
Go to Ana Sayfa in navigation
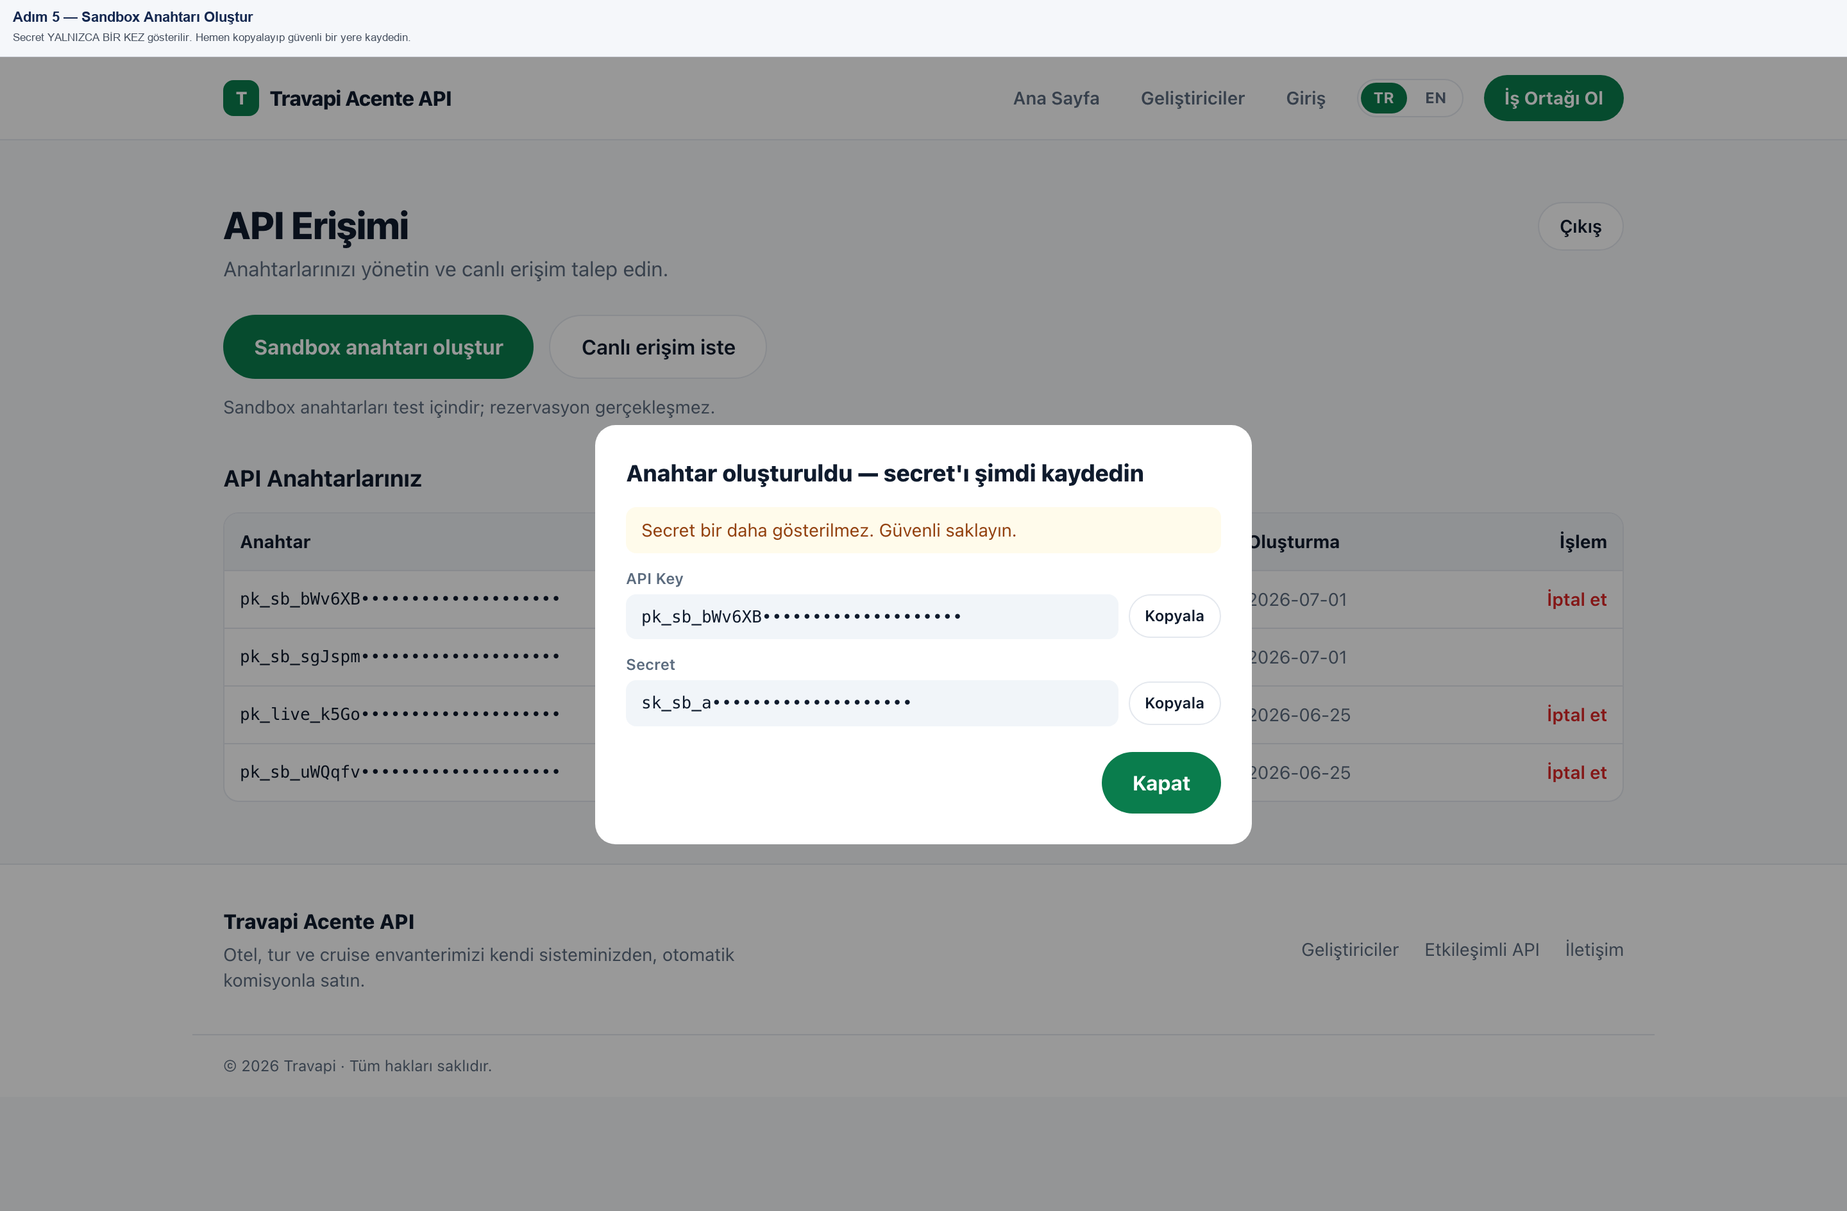pos(1056,99)
